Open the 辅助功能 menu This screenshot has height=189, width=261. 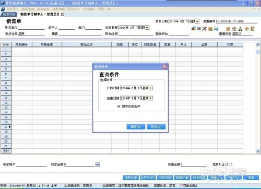point(58,9)
